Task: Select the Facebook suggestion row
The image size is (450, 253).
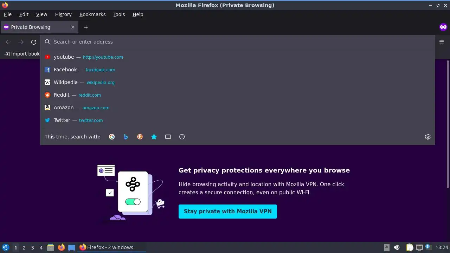Action: coord(238,70)
